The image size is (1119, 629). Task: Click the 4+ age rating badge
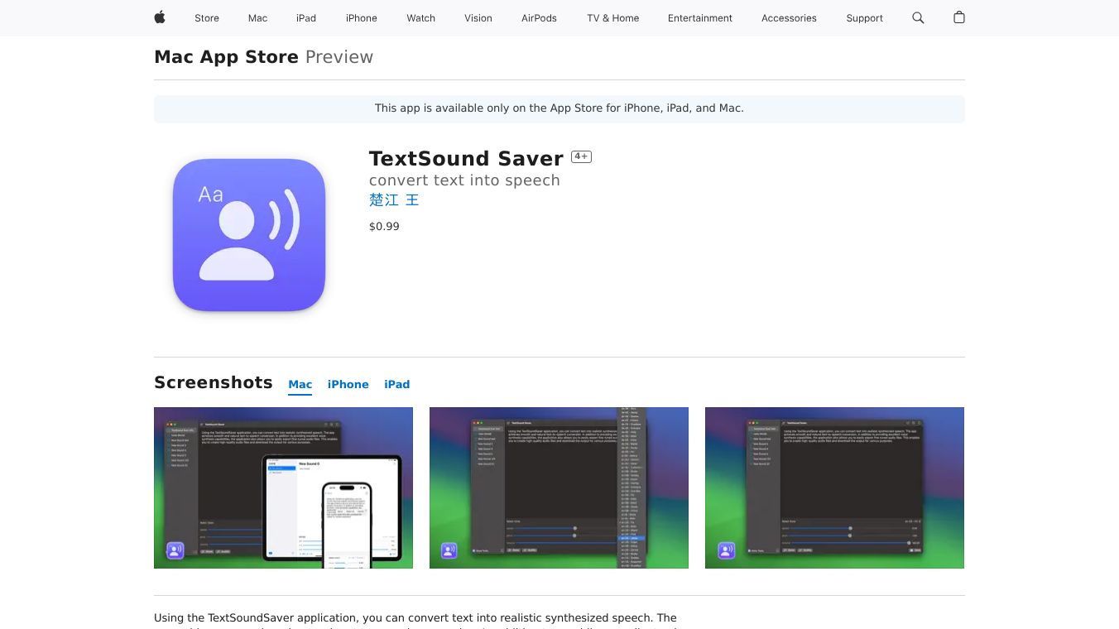click(582, 156)
